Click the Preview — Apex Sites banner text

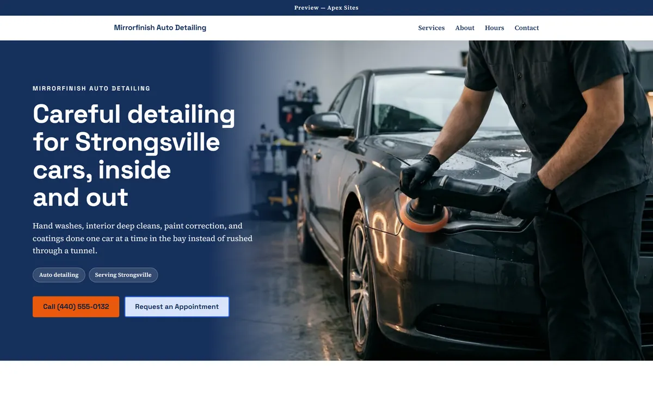tap(326, 8)
